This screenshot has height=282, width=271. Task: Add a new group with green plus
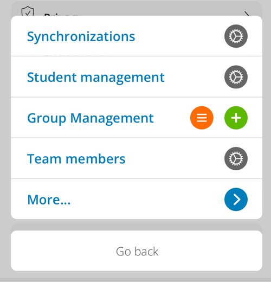point(236,118)
